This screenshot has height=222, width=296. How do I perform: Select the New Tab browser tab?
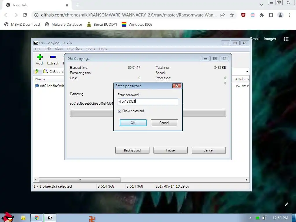[x=37, y=5]
